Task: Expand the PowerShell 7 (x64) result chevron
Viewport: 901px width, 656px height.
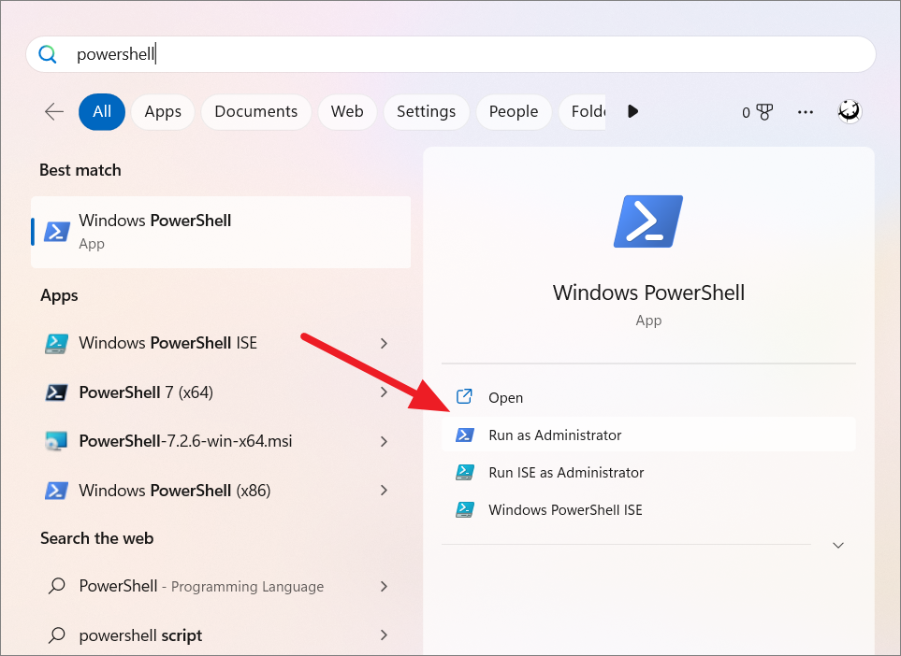Action: (x=384, y=392)
